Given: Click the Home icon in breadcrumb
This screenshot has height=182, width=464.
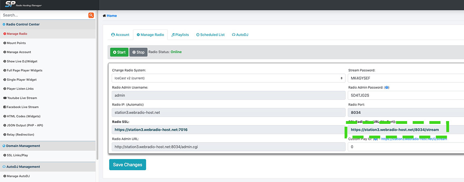Looking at the screenshot, I should point(105,16).
